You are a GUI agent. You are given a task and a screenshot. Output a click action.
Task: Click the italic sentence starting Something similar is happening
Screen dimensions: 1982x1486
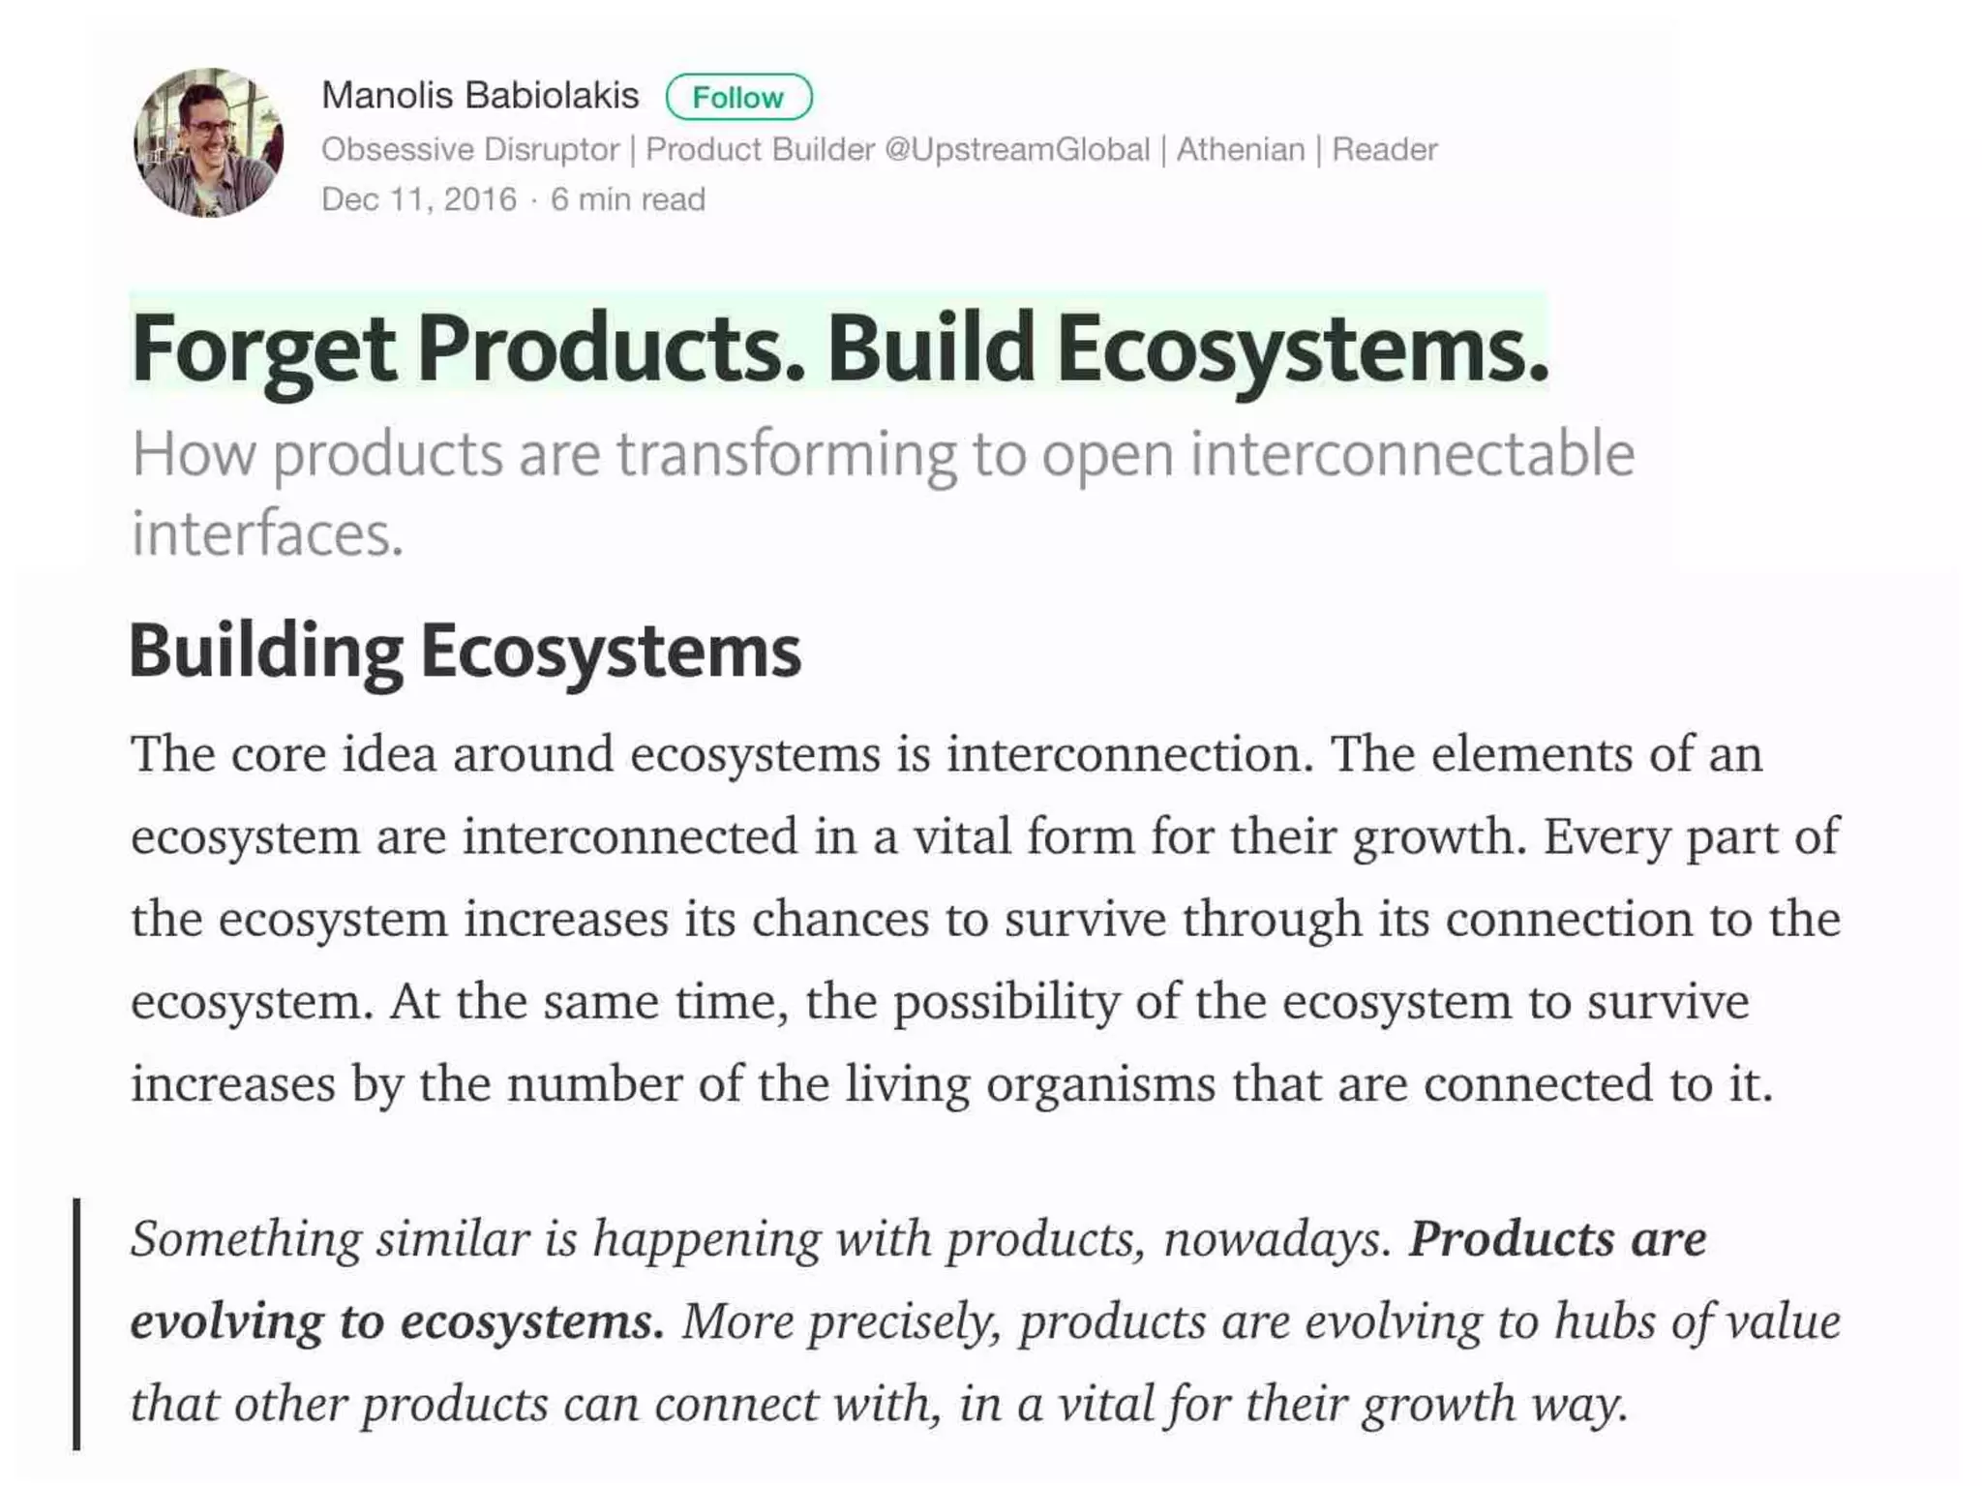762,1239
